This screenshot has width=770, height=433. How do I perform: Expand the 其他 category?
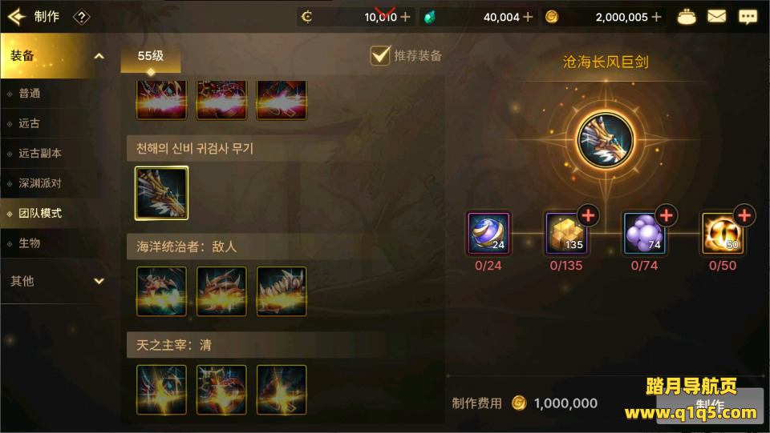tap(99, 281)
